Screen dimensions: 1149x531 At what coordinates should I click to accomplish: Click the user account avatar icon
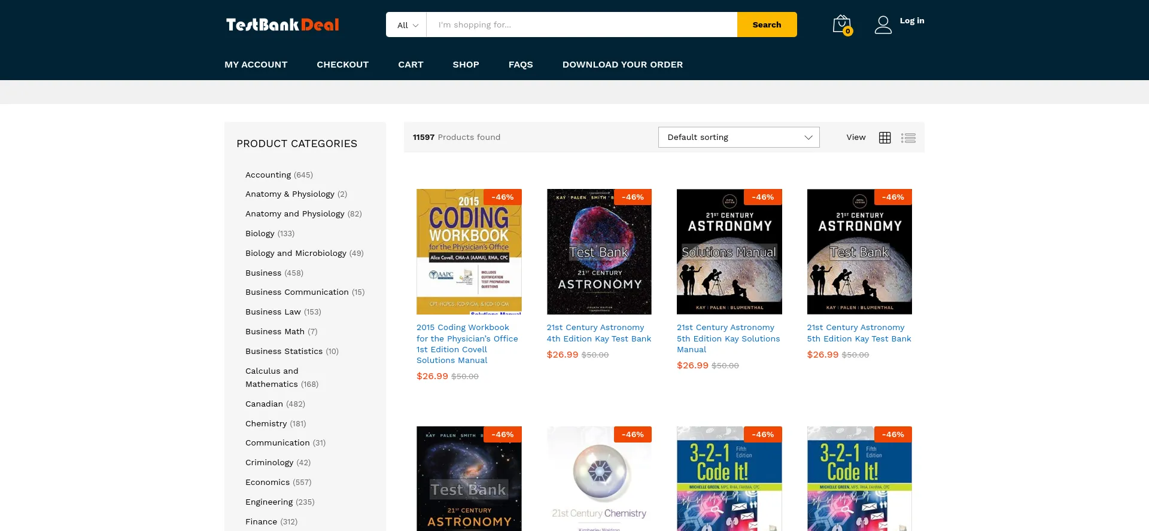(x=883, y=25)
